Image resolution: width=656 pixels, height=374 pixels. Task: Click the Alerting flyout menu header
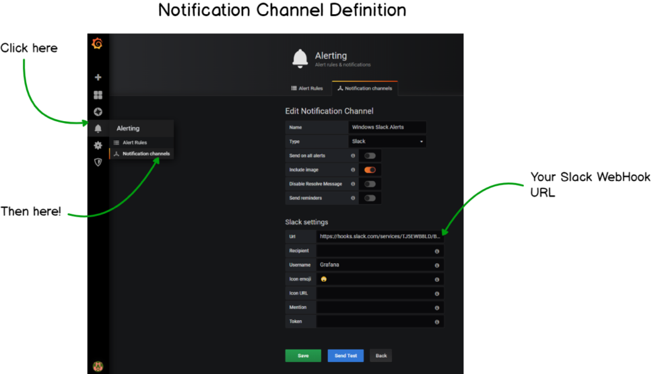pyautogui.click(x=141, y=128)
